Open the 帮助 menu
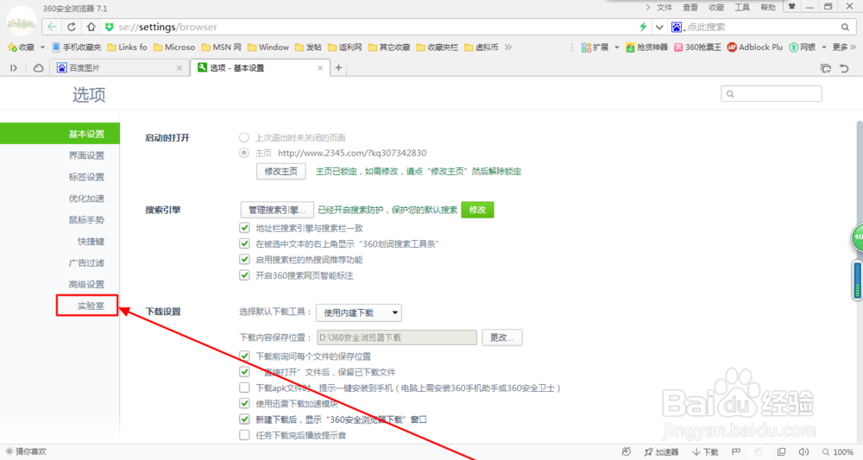Viewport: 863px width, 460px height. 768,7
